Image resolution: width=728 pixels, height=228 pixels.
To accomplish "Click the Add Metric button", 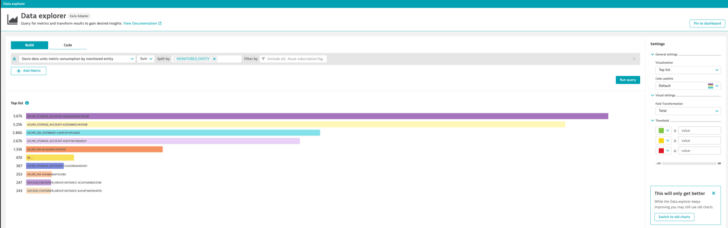I will pyautogui.click(x=29, y=71).
